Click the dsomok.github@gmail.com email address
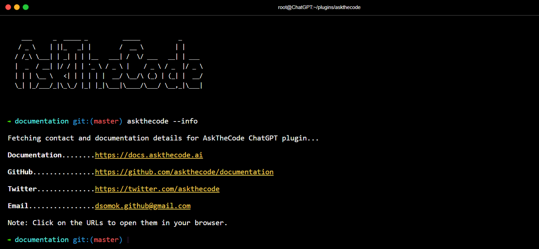The width and height of the screenshot is (539, 249). (x=142, y=206)
